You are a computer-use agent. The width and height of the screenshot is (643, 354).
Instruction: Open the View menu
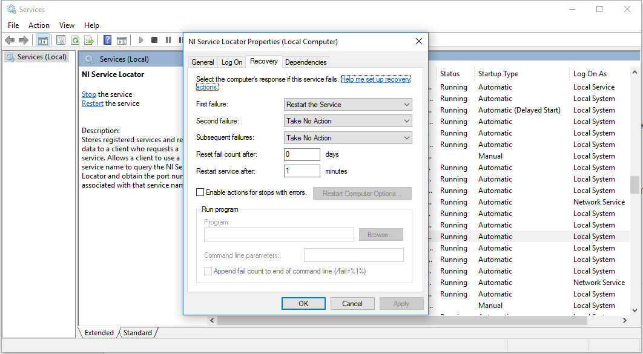pyautogui.click(x=67, y=25)
